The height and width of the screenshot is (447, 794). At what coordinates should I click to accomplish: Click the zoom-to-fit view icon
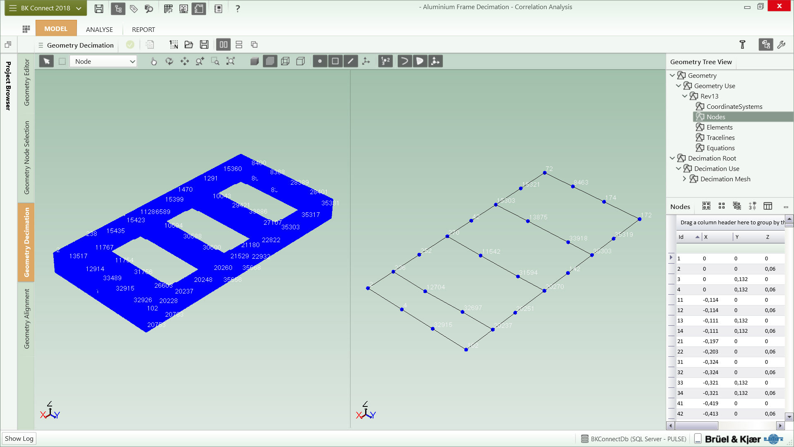[x=230, y=61]
